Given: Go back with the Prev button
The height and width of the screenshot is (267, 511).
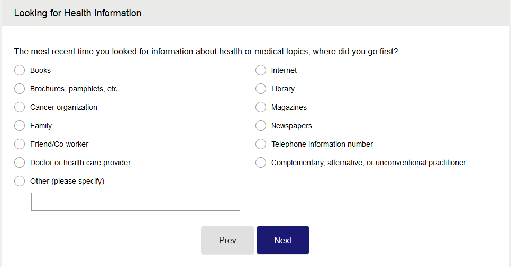Looking at the screenshot, I should 227,240.
